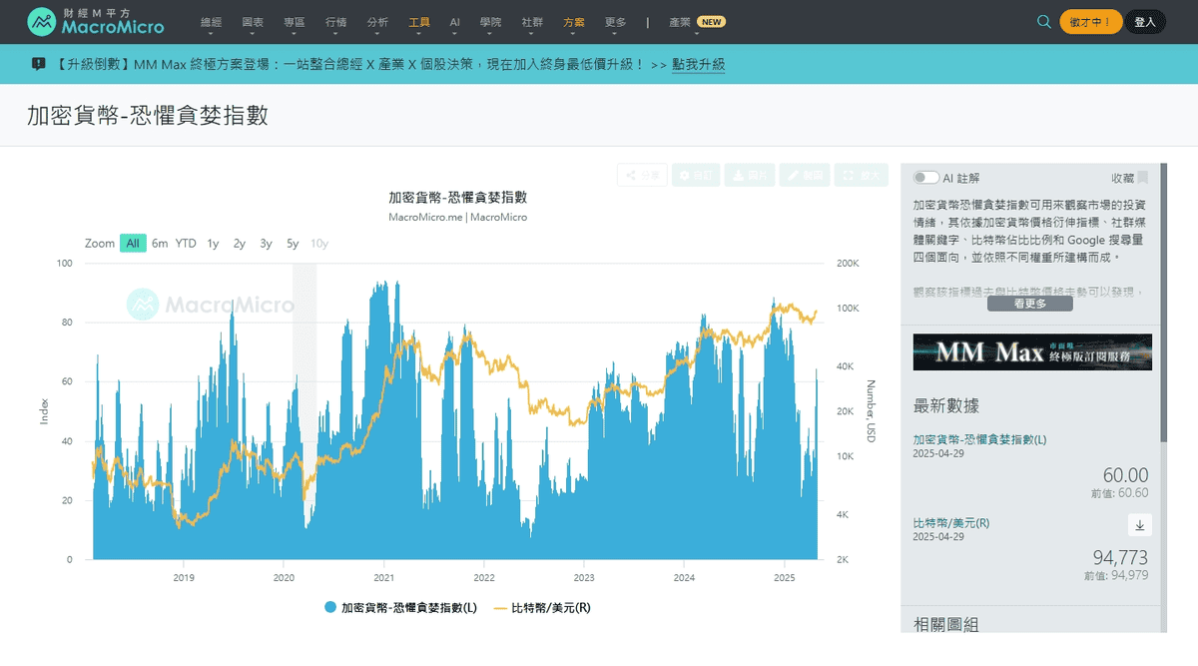Viewport: 1198px width, 666px height.
Task: Select the 3y zoom range
Action: [266, 243]
